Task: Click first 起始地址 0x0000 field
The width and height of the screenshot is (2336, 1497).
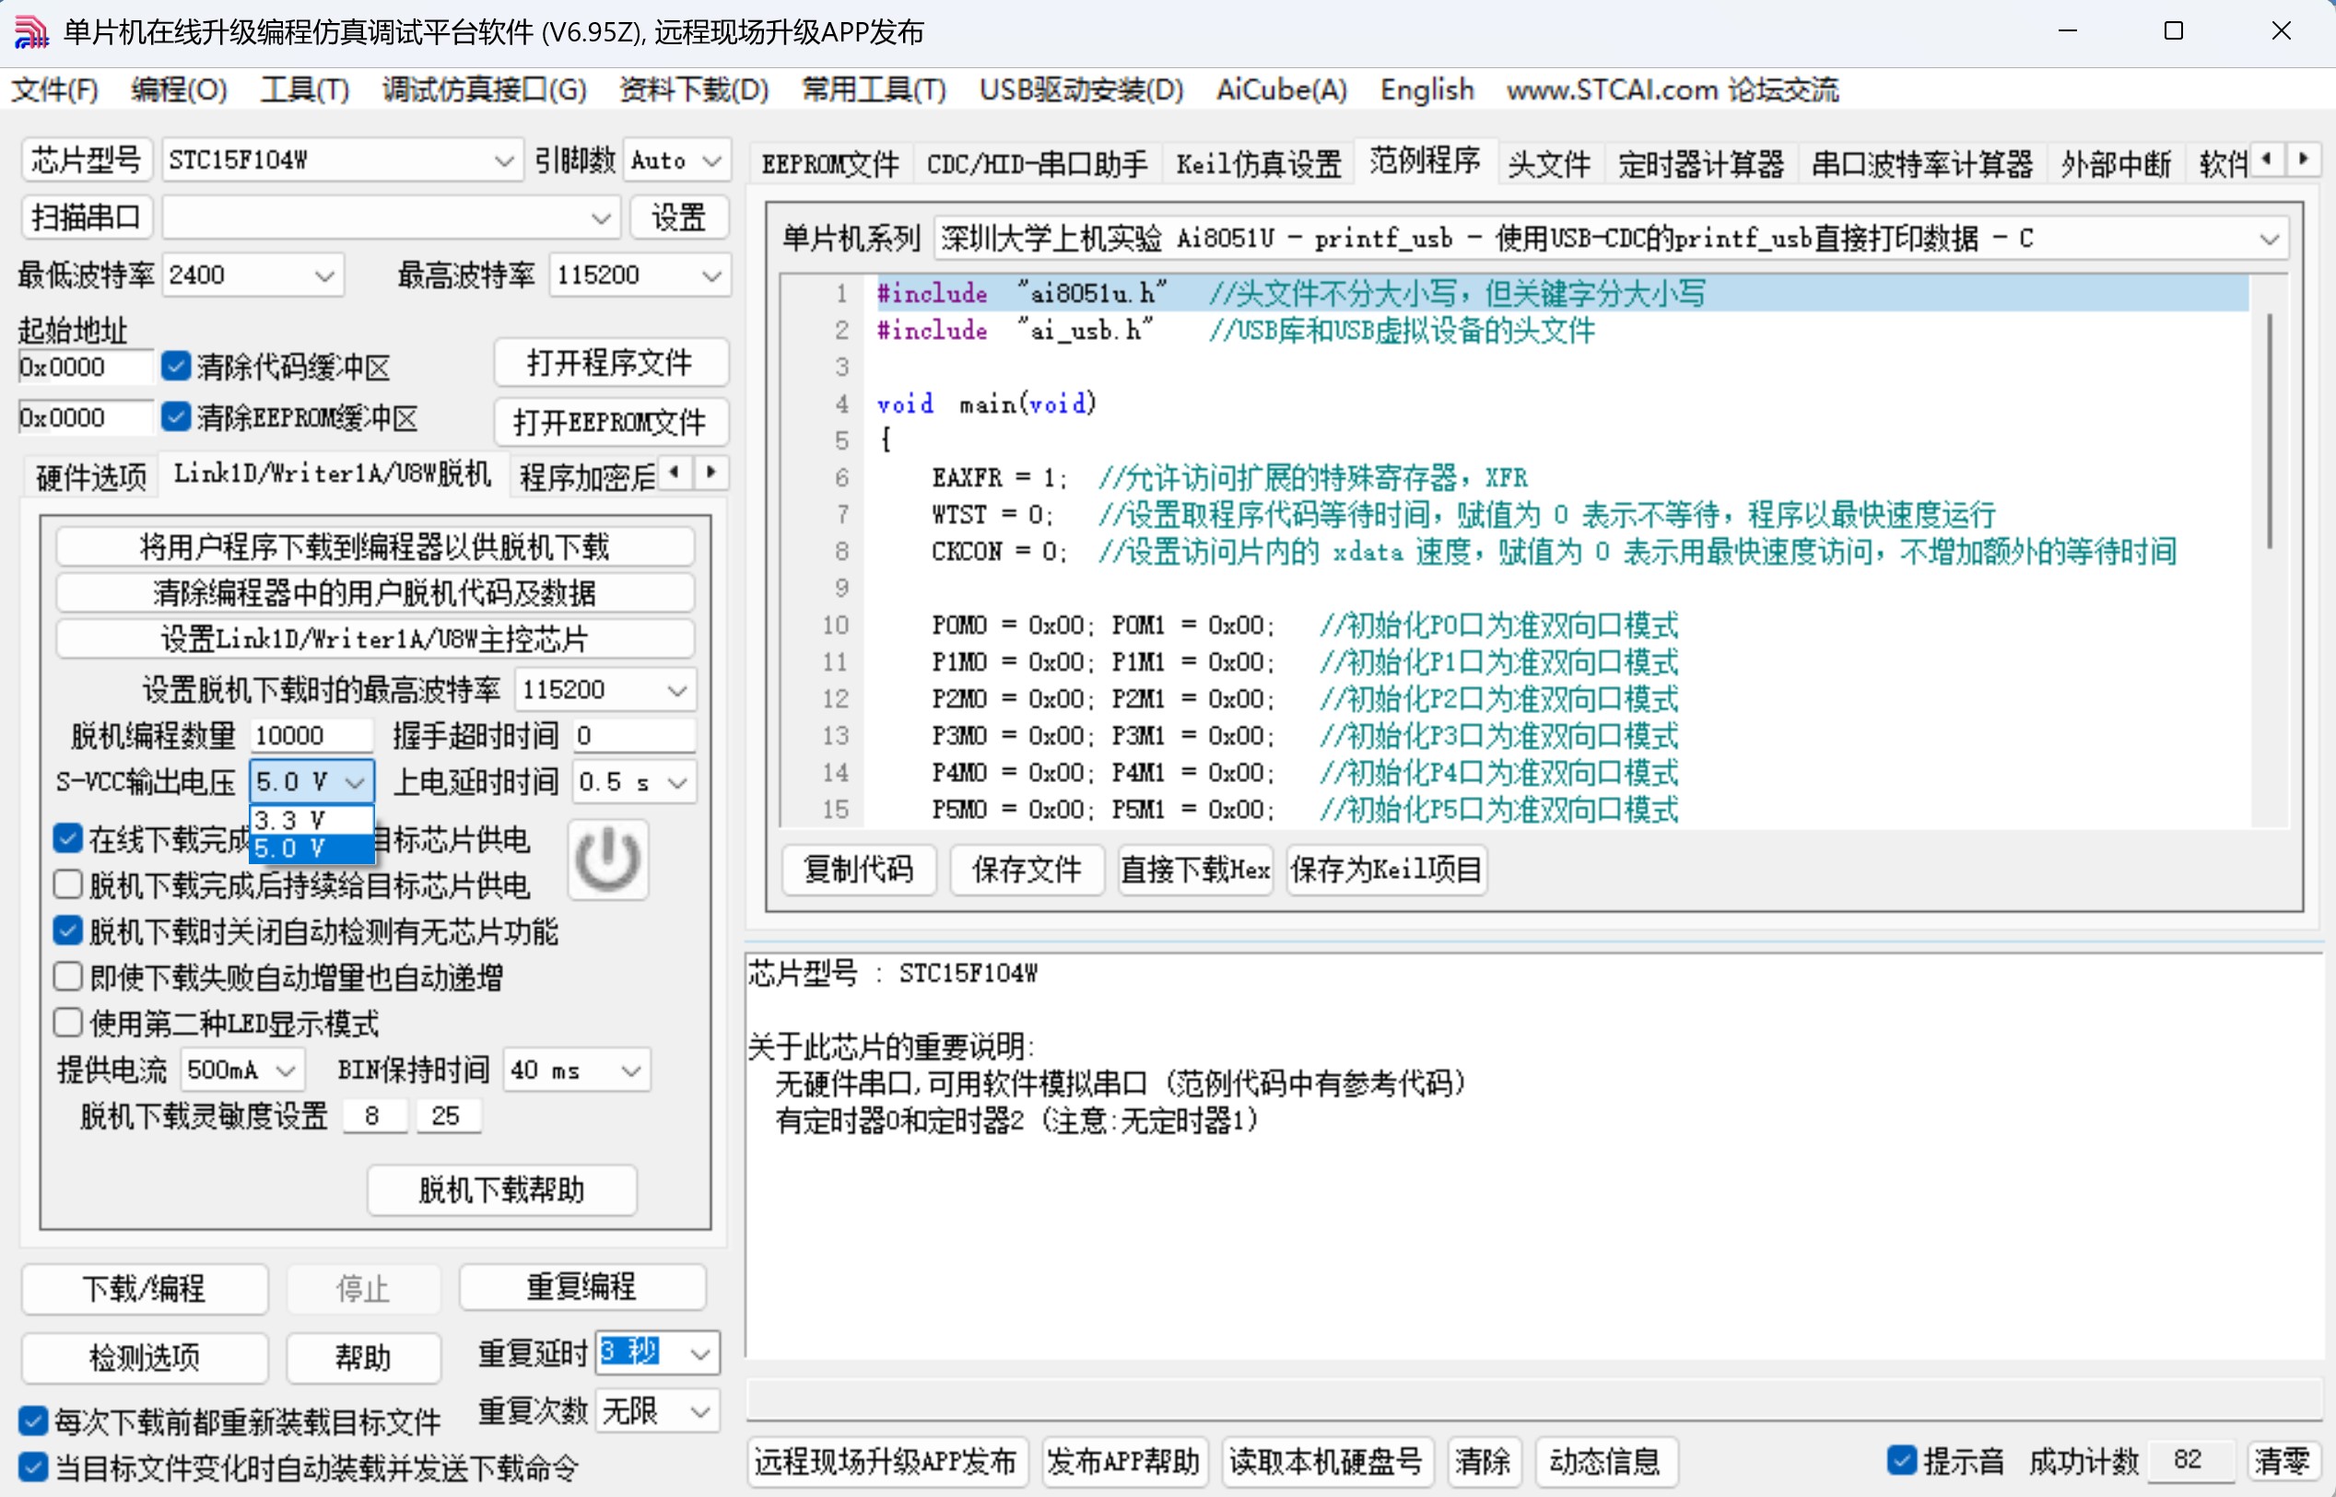Action: pyautogui.click(x=86, y=368)
